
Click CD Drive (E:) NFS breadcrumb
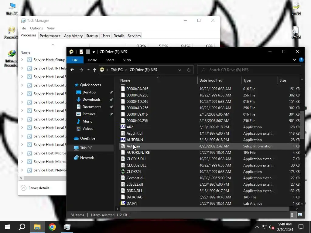143,70
